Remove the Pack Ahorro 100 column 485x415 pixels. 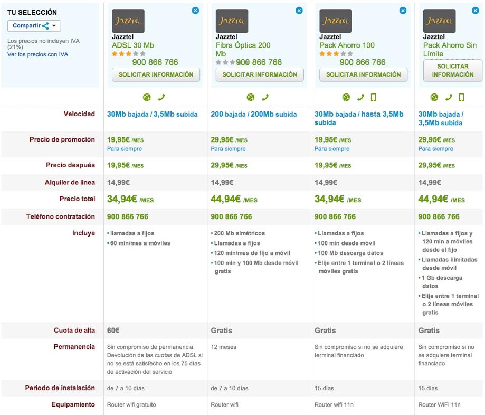click(403, 11)
